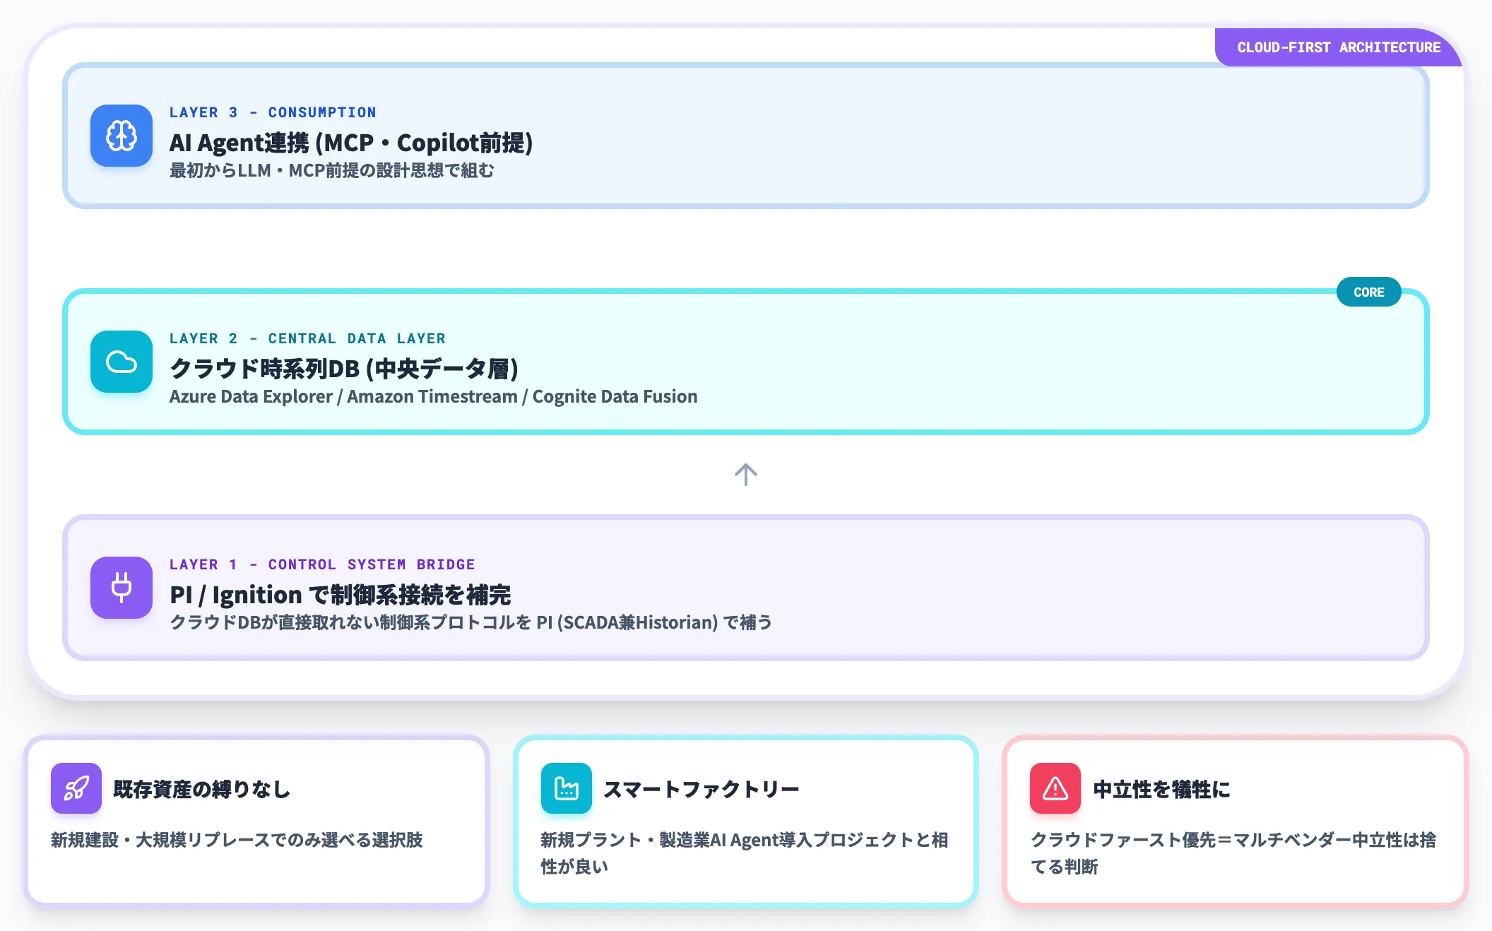This screenshot has height=931, width=1492.
Task: Click the 最初からLLM・MCP前提の設計思想で組む subtitle
Action: click(332, 170)
